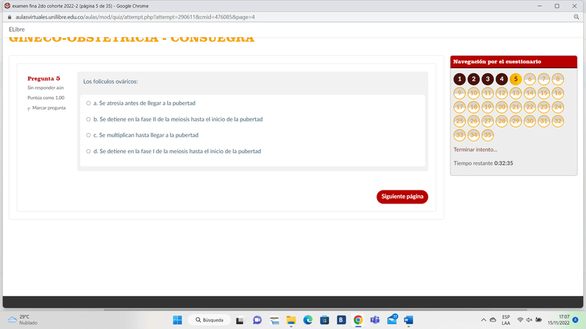
Task: Jump to question 10 in navigation
Action: tap(473, 93)
